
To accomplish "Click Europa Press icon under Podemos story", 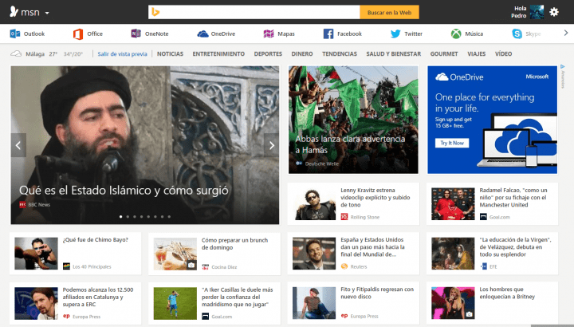I will click(66, 316).
